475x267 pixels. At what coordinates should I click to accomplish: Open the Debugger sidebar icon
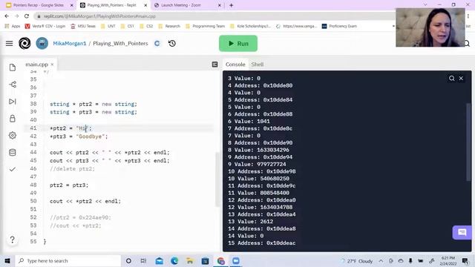[x=13, y=102]
